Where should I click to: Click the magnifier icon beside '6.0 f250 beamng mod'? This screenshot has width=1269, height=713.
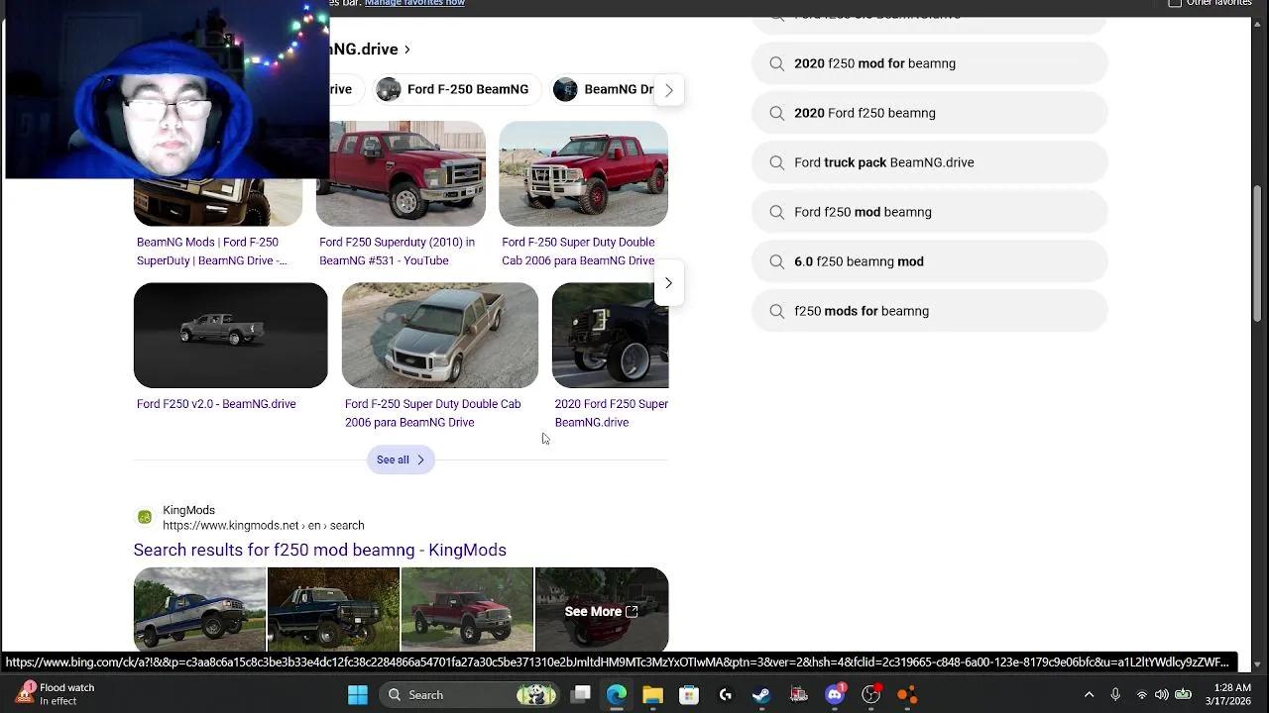click(776, 261)
